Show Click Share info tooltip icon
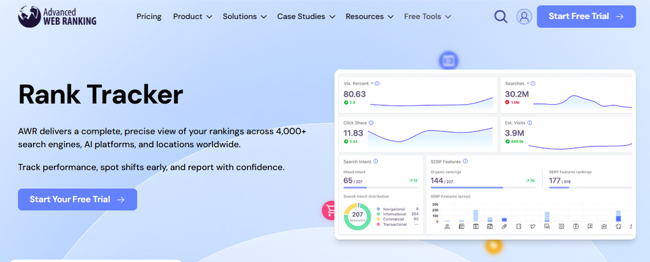Viewport: 650px width, 262px height. [x=371, y=122]
